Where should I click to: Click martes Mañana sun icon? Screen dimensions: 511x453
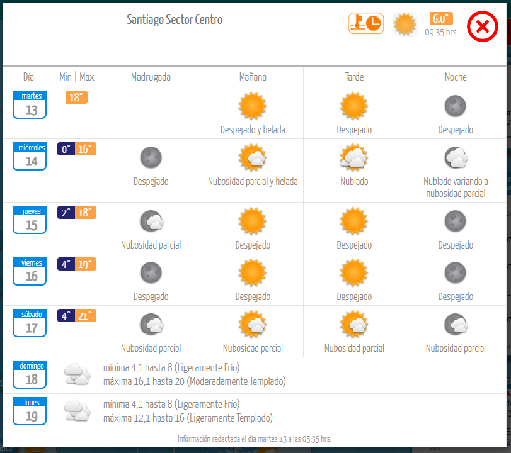coord(252,106)
